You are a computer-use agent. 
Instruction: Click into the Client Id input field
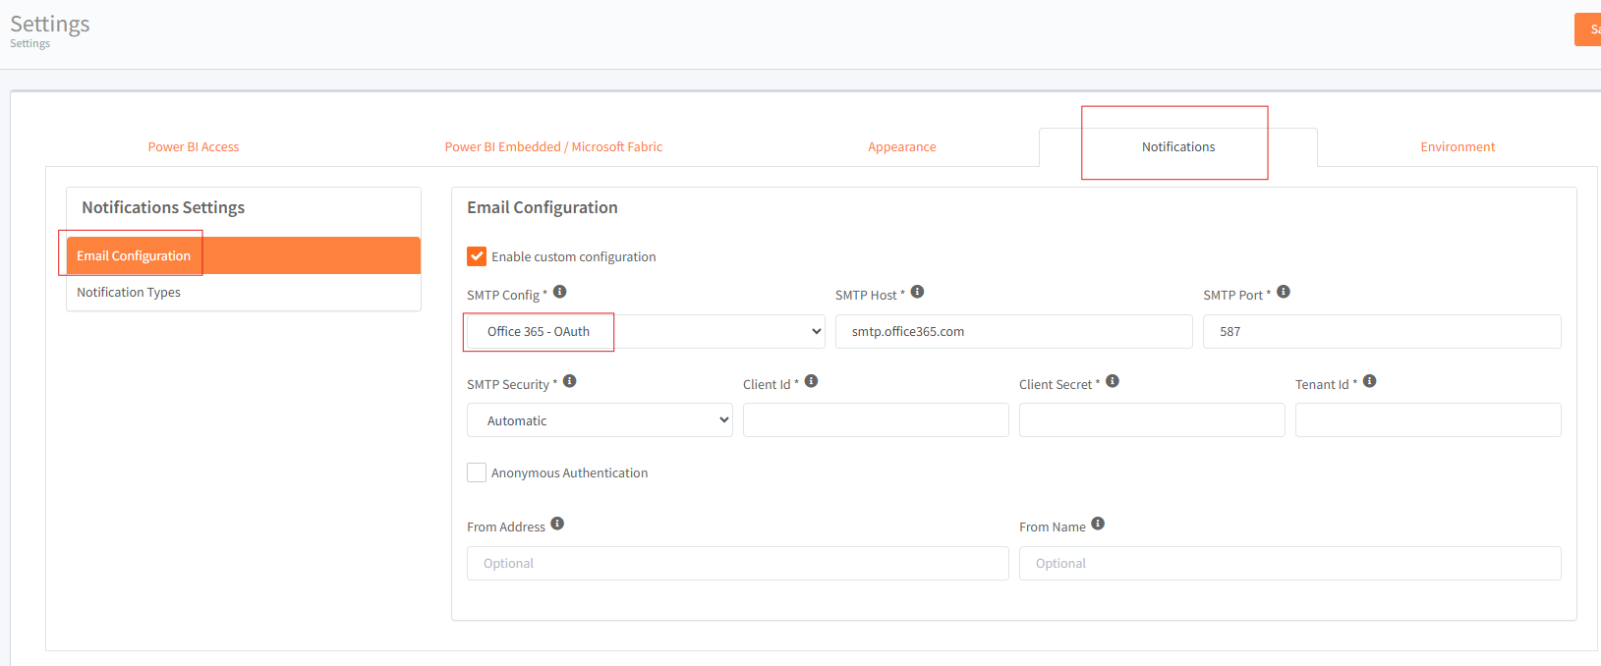(x=876, y=420)
